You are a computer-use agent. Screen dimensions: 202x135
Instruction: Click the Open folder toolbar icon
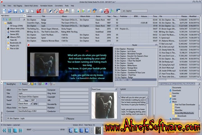(9, 11)
